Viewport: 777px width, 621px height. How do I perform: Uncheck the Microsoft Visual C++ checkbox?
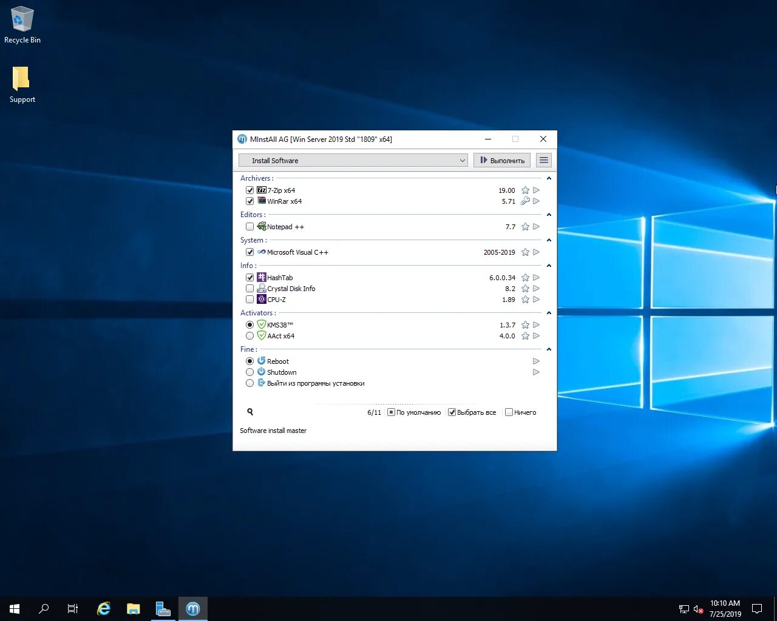pyautogui.click(x=249, y=252)
